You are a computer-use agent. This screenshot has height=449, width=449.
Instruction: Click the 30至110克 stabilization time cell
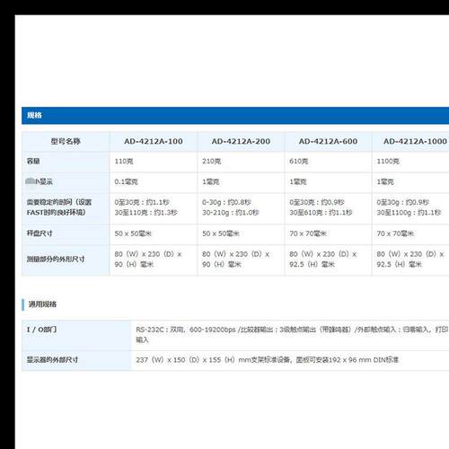[154, 207]
